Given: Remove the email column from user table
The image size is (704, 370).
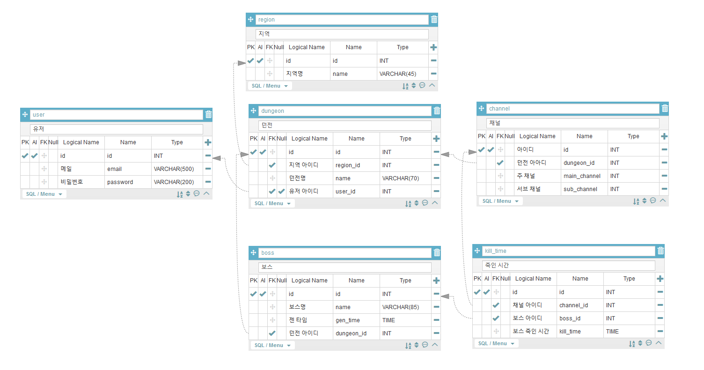Looking at the screenshot, I should pos(208,169).
